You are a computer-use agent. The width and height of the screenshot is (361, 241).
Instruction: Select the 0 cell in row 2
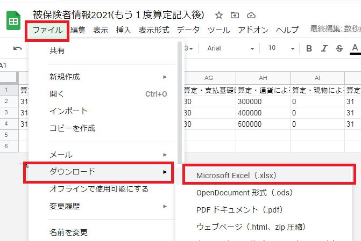[317, 101]
